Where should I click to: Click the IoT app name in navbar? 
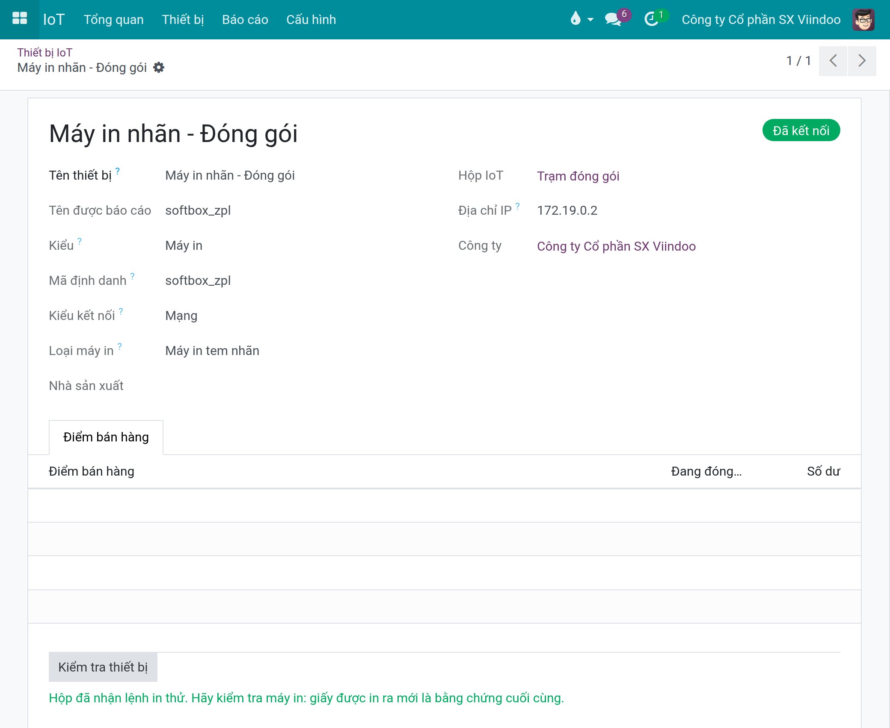coord(54,20)
